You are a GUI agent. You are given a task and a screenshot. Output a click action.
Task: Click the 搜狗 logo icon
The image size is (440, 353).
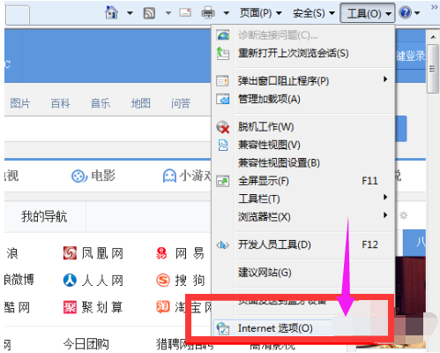(163, 281)
